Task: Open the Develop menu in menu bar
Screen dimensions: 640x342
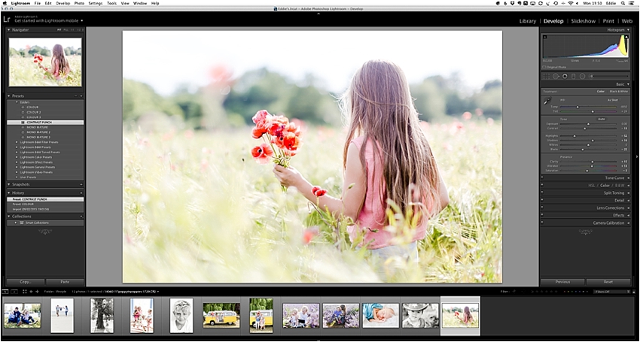Action: coord(62,3)
